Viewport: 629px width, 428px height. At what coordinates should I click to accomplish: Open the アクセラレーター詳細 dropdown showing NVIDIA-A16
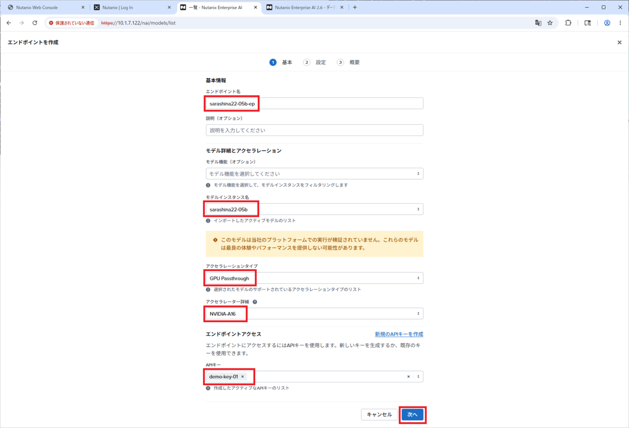tap(314, 313)
